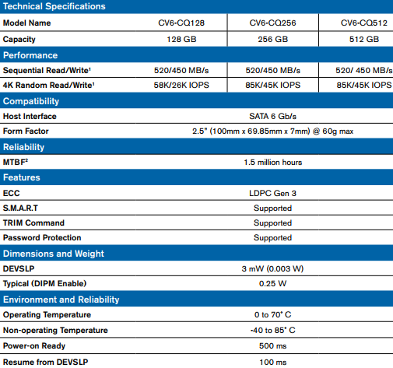Click the '3 mW (0.003 W)' value
Image resolution: width=393 pixels, height=368 pixels.
pos(272,268)
